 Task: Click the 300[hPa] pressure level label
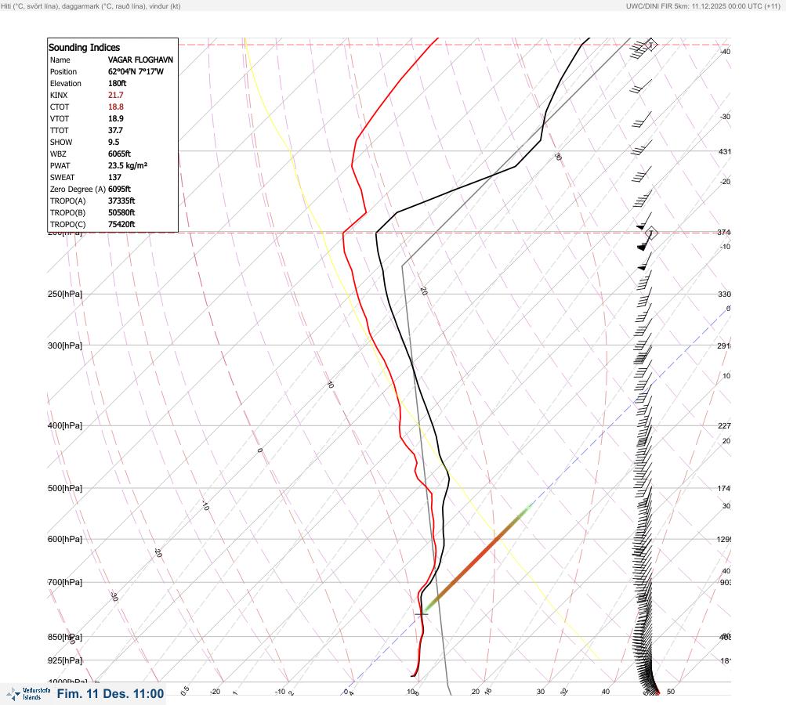coord(65,345)
